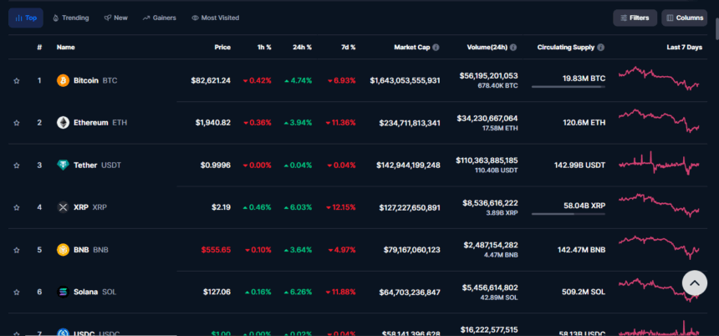Favorite XRP using its star
Image resolution: width=719 pixels, height=336 pixels.
(17, 207)
